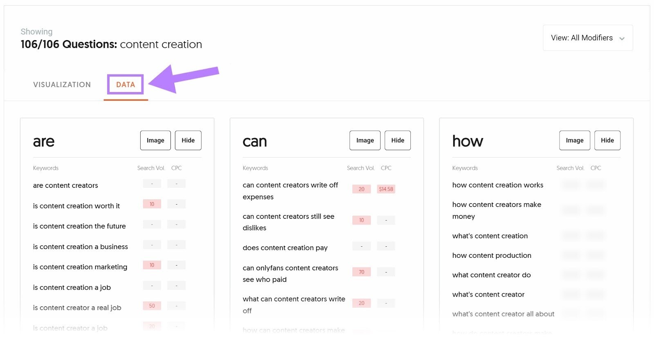654x338 pixels.
Task: Click Image button in the 'are' card
Action: [x=155, y=140]
